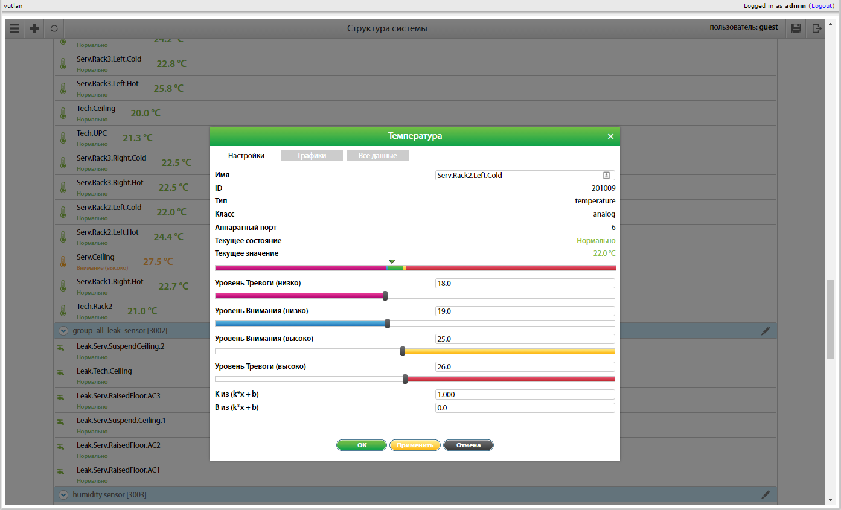The width and height of the screenshot is (841, 510).
Task: Click the Уровень Тревоги (низко) value field
Action: (x=525, y=283)
